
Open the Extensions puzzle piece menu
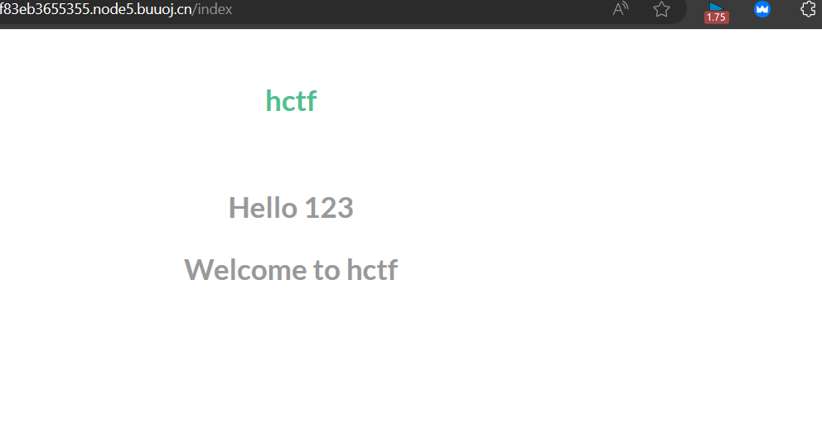[809, 9]
